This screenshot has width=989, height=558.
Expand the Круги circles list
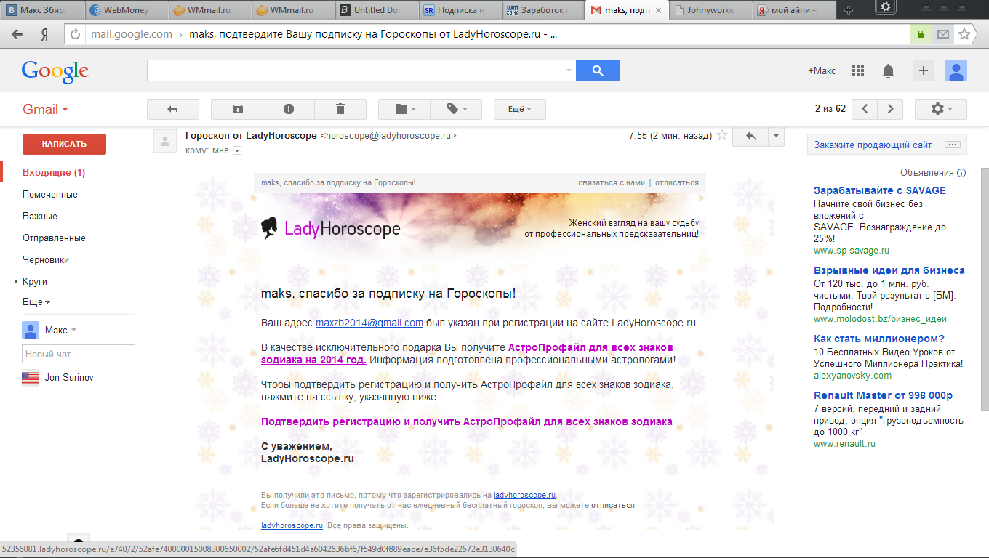tap(16, 282)
